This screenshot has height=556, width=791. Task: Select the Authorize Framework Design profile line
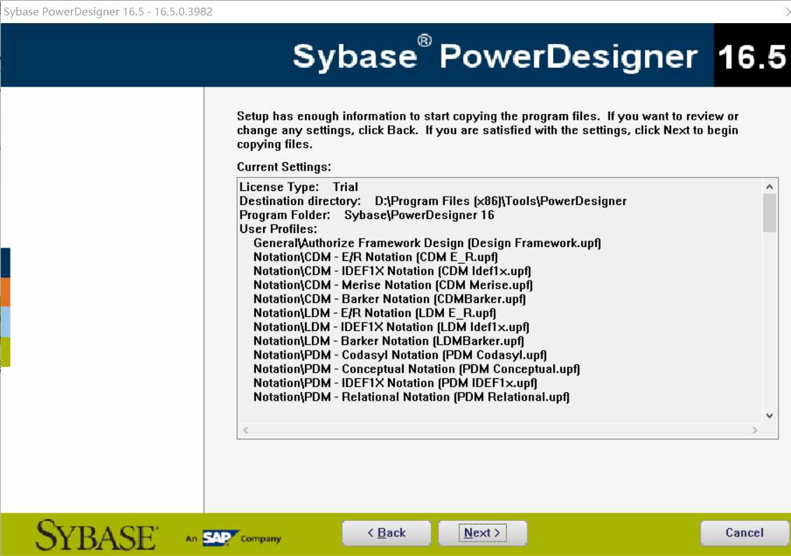click(x=427, y=243)
